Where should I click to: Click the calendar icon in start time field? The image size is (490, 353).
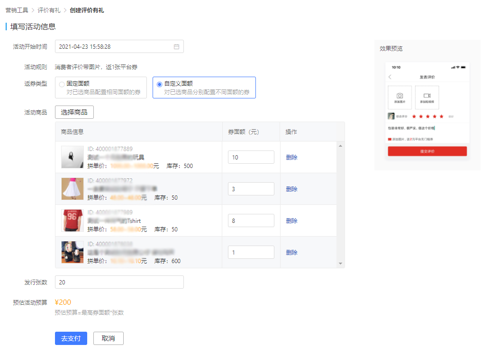pos(176,47)
